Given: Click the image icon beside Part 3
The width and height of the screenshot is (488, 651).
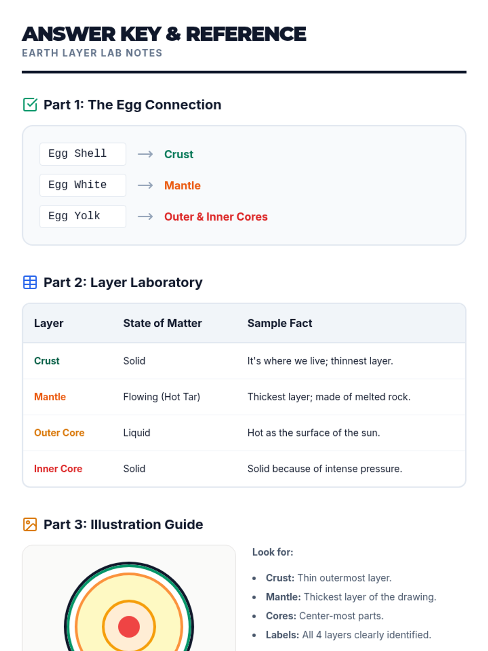Looking at the screenshot, I should 30,524.
